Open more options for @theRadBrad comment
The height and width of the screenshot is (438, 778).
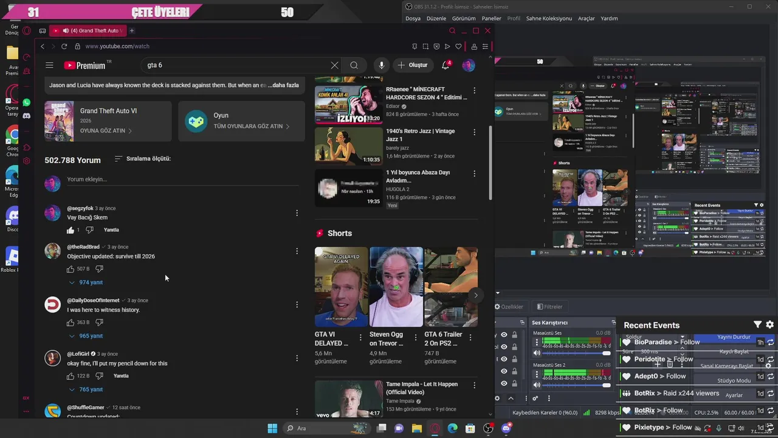pyautogui.click(x=297, y=251)
